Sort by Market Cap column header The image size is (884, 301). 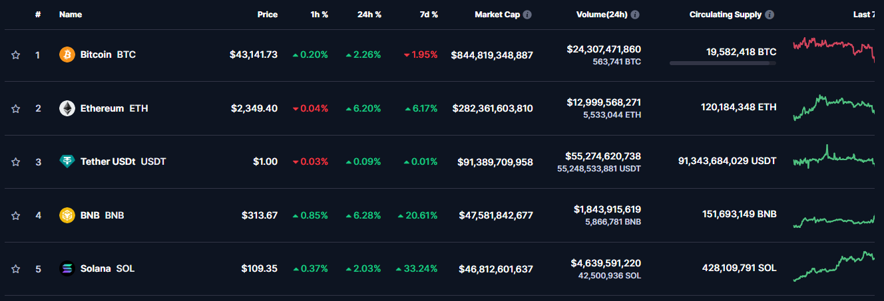(497, 15)
